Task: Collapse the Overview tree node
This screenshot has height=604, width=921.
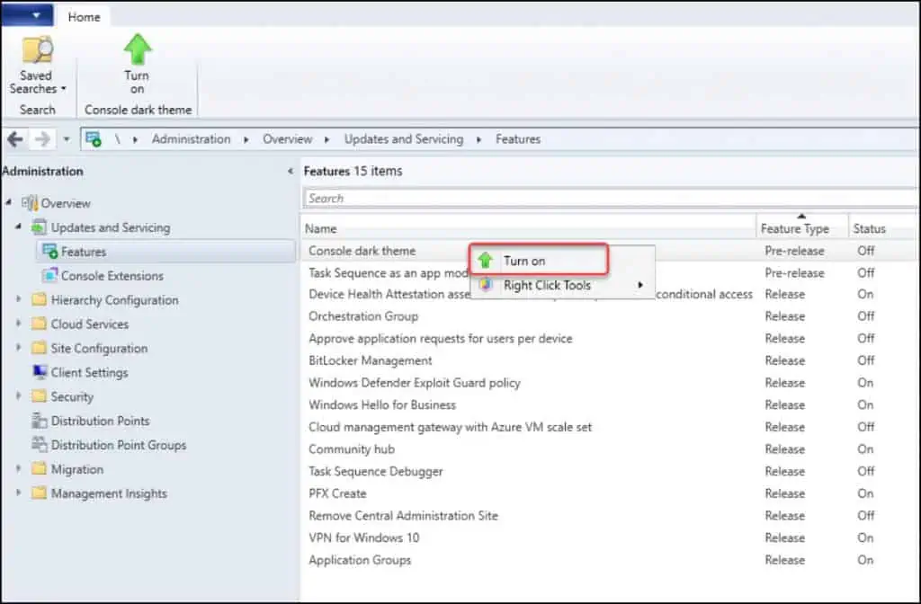Action: click(9, 202)
